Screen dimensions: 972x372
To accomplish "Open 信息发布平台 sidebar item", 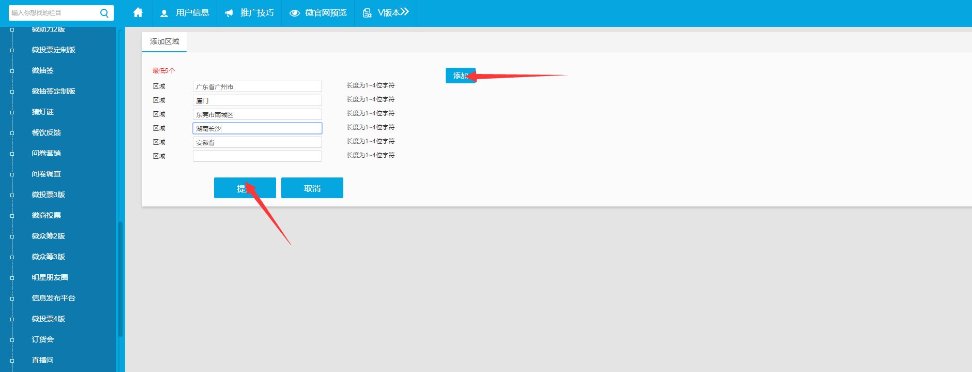I will tap(53, 298).
